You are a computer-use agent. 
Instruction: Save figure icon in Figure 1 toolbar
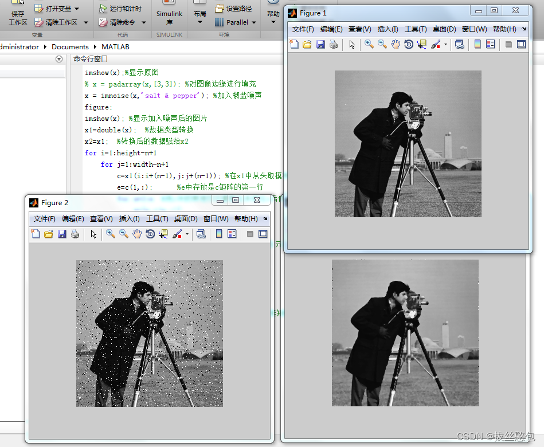click(320, 44)
